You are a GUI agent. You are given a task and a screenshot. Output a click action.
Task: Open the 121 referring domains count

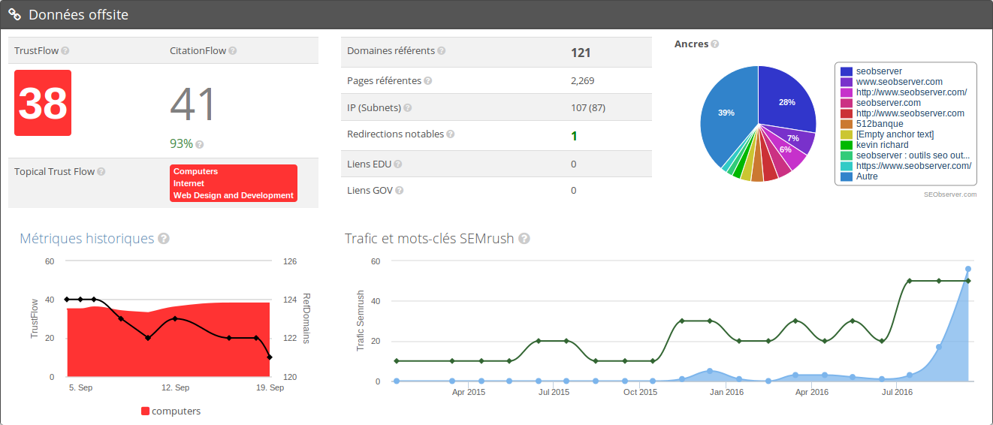[x=581, y=53]
